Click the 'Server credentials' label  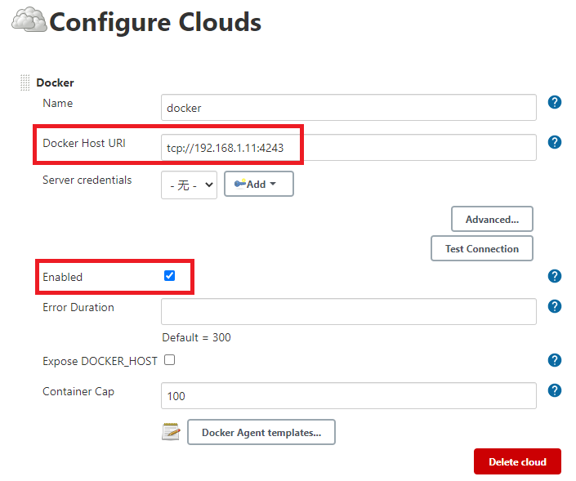click(x=87, y=180)
